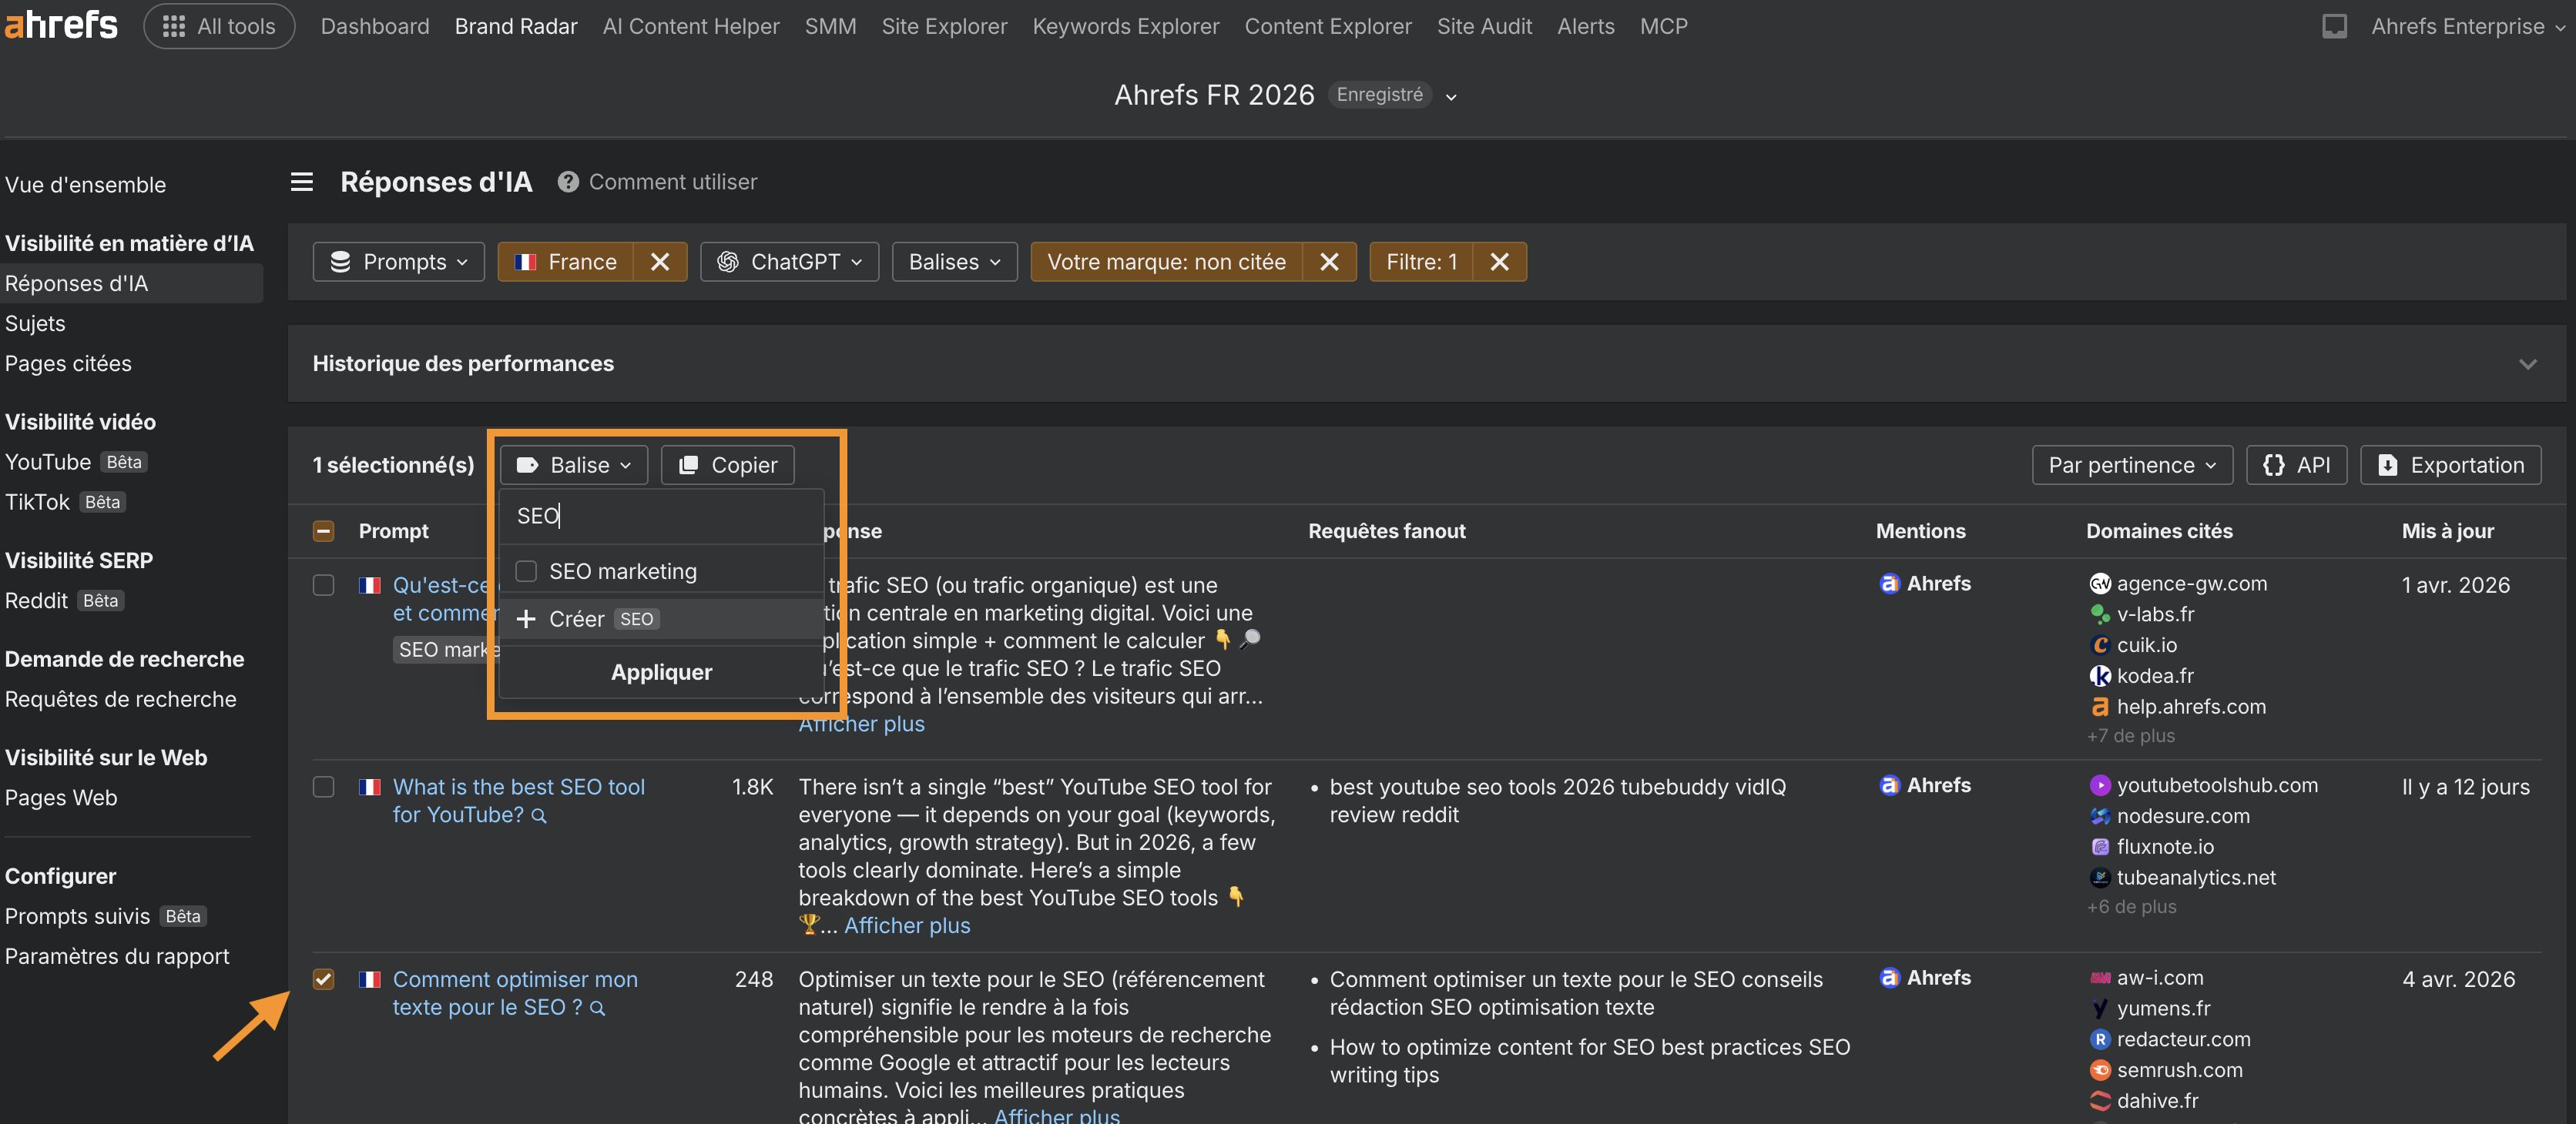Click the Exportation button
Screen dimensions: 2576x1124
click(x=2450, y=464)
